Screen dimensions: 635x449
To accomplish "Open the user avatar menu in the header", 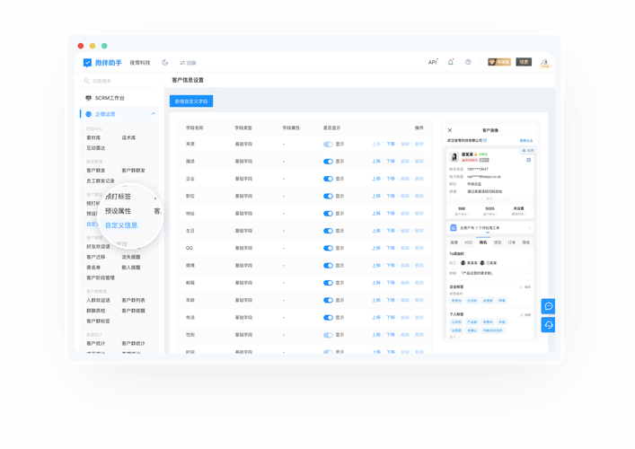I will click(x=544, y=63).
